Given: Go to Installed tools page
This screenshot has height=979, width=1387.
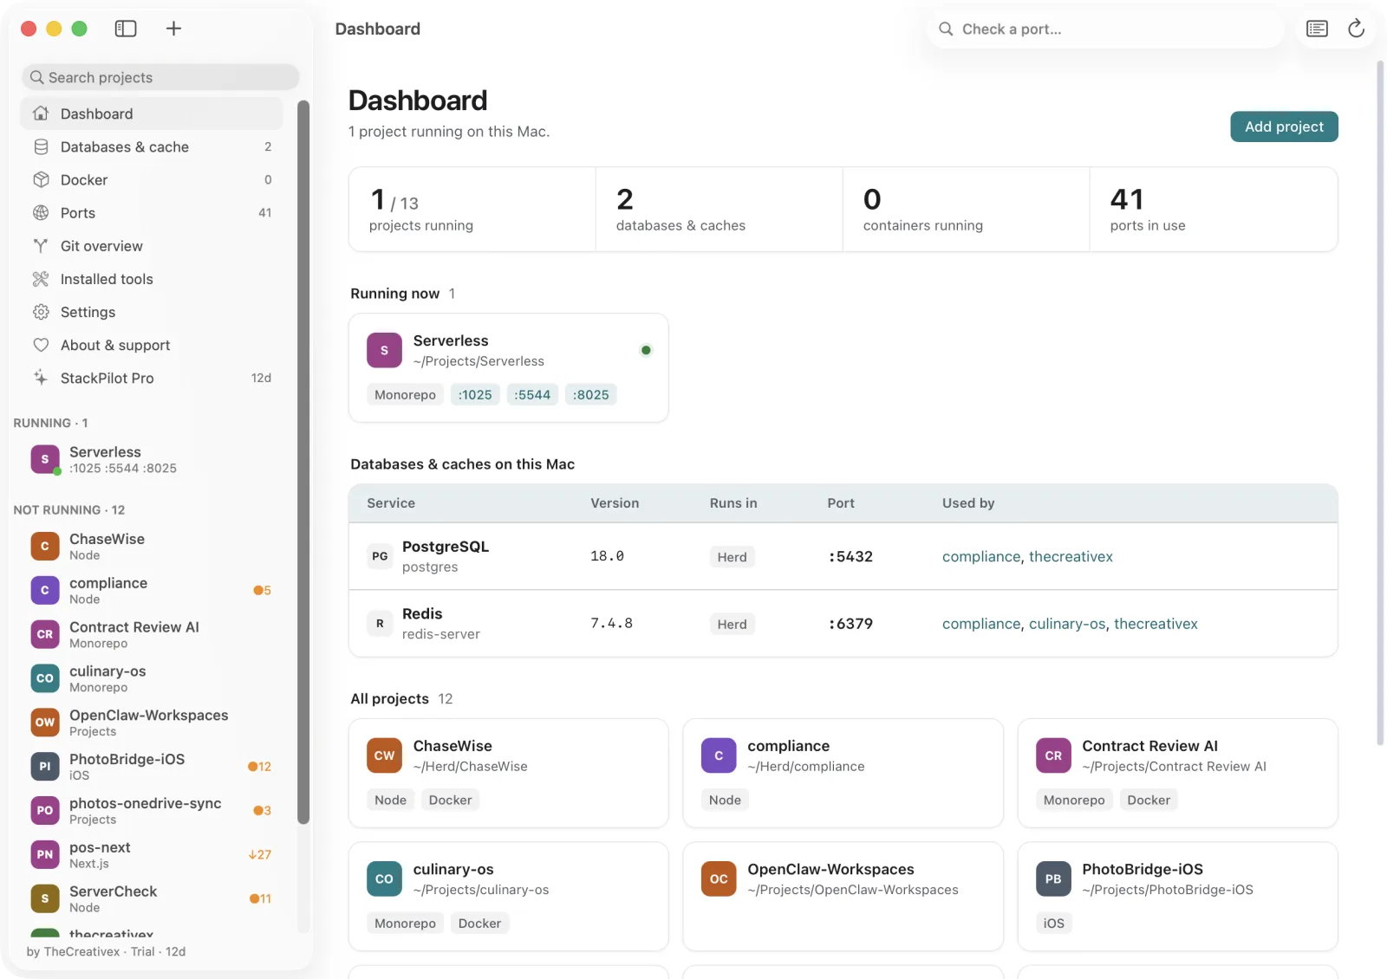Looking at the screenshot, I should click(x=152, y=278).
